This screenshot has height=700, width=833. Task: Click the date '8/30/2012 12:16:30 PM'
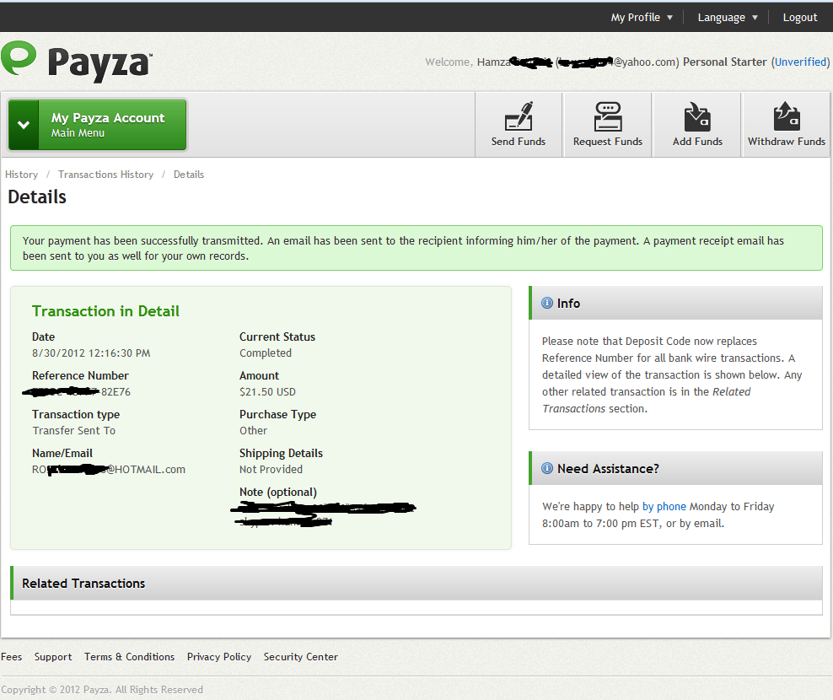tap(91, 353)
